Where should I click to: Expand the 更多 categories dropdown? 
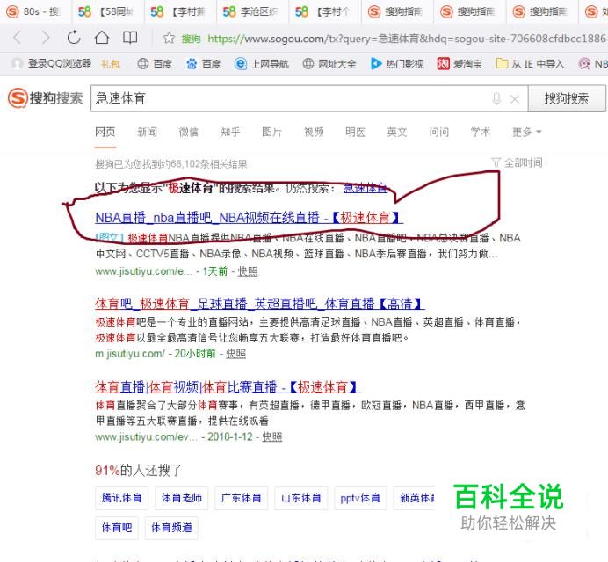pos(526,133)
